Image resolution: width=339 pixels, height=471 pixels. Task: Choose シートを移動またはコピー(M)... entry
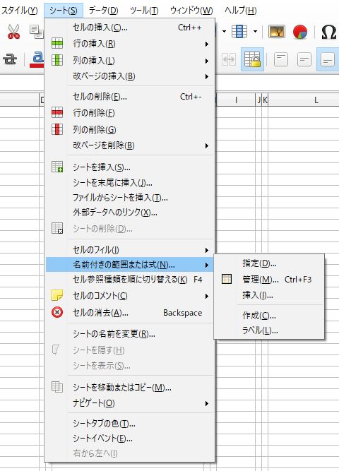pyautogui.click(x=129, y=388)
